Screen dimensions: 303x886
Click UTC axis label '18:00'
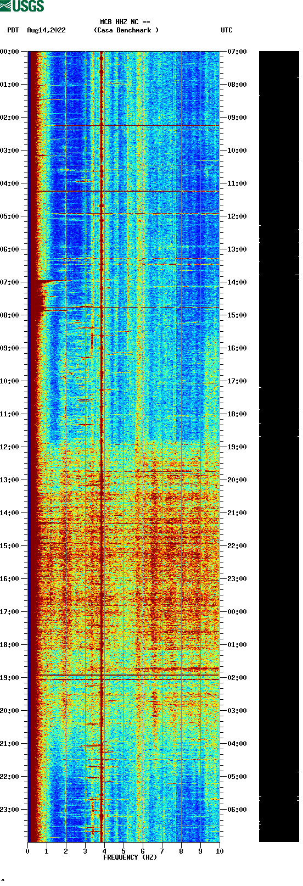pos(237,414)
